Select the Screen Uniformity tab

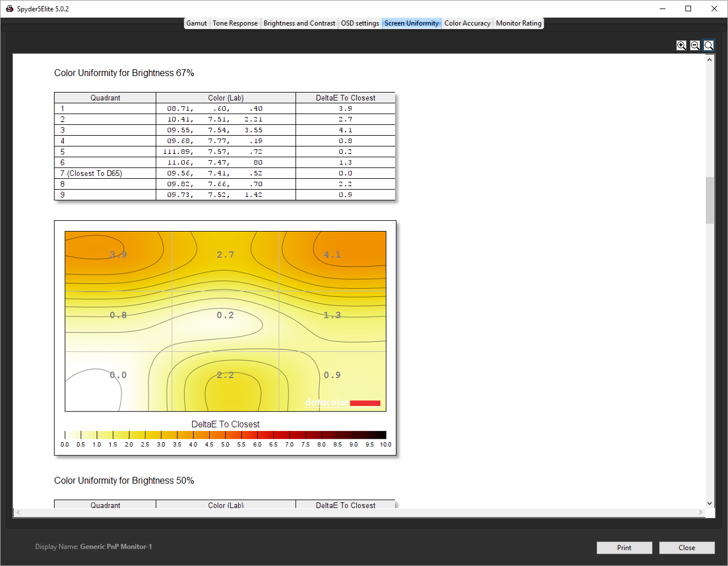tap(411, 23)
